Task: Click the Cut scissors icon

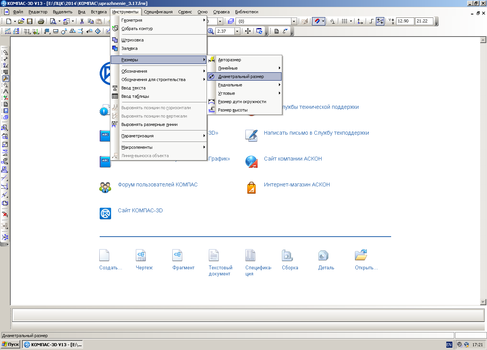Action: [82, 21]
